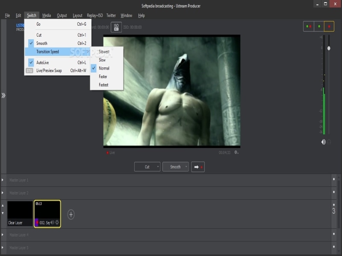This screenshot has width=342, height=256.
Task: Expand Master Layer 4 row
Action: point(3,235)
